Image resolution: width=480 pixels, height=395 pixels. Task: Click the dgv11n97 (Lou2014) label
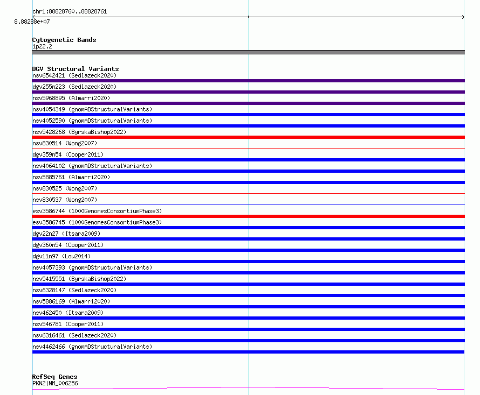coord(61,256)
